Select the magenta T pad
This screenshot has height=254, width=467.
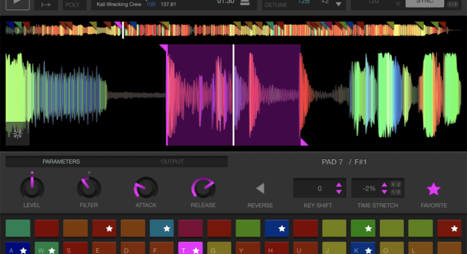[x=190, y=249]
